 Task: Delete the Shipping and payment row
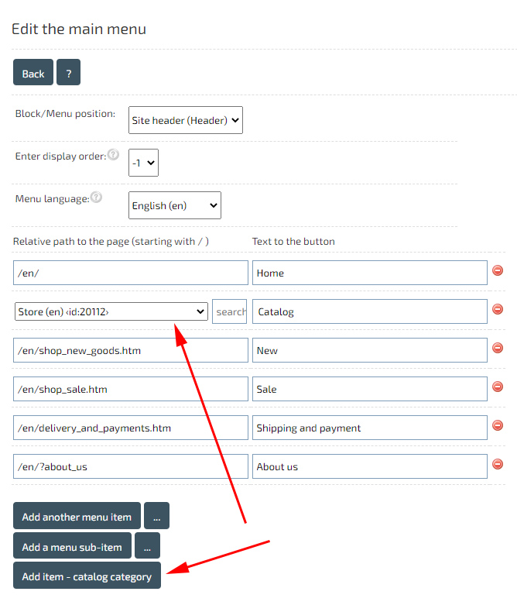click(x=498, y=425)
